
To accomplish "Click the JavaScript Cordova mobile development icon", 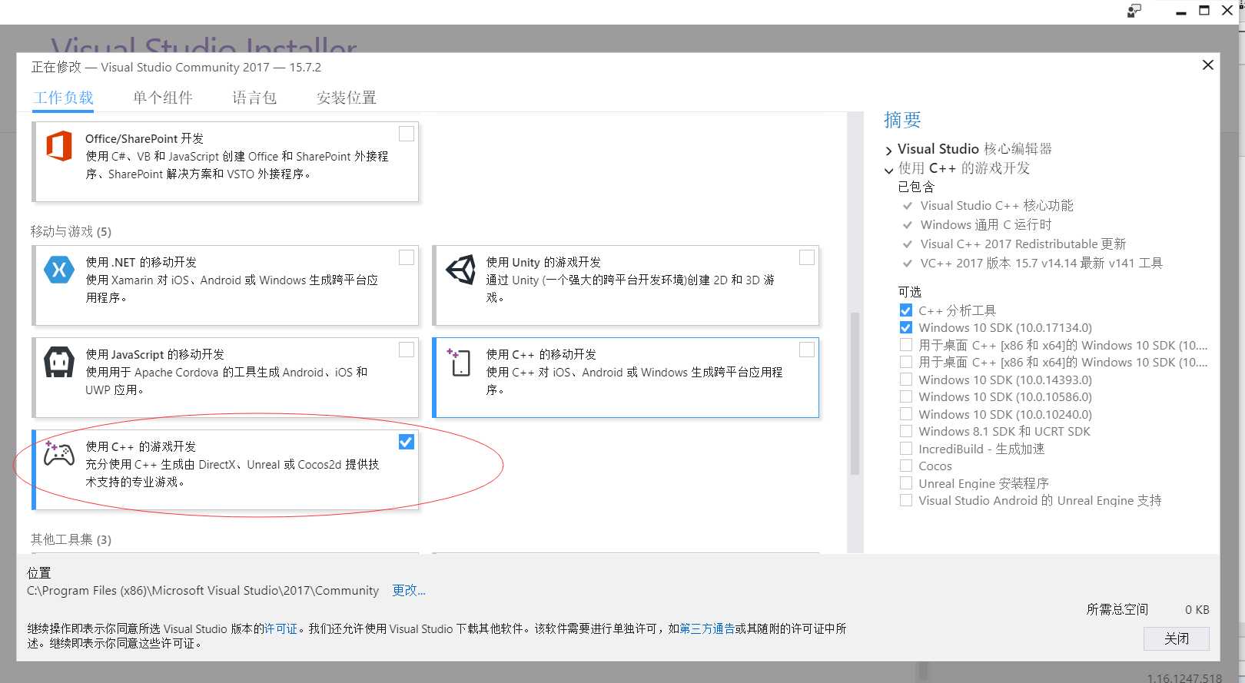I will tap(59, 362).
